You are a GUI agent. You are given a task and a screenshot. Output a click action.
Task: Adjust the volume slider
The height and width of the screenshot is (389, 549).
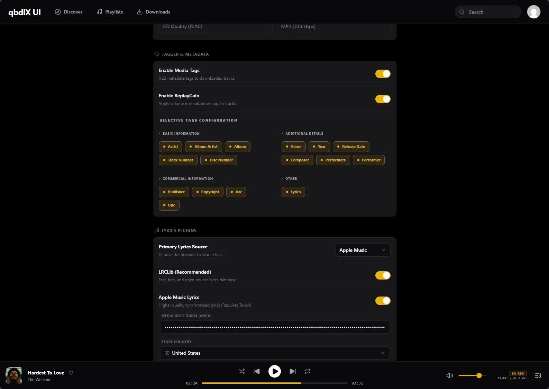[x=473, y=375]
